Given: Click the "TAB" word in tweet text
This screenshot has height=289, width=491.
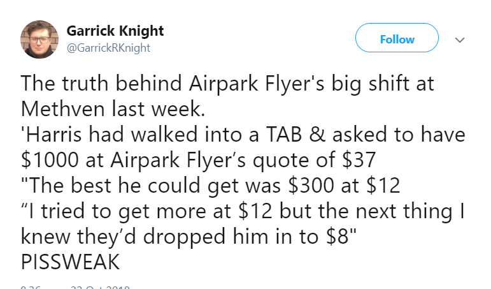Looking at the screenshot, I should (284, 135).
